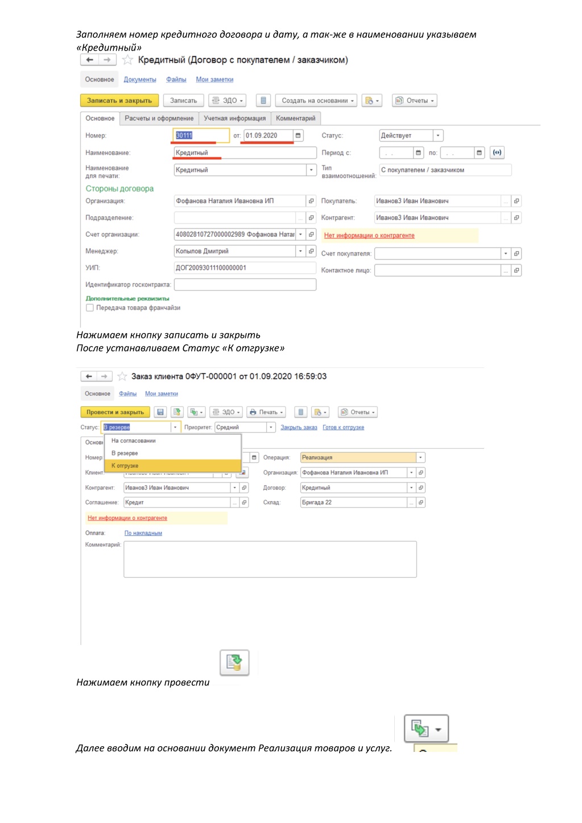Open 'Мои заметки' link in contract form
The width and height of the screenshot is (582, 823).
[214, 80]
